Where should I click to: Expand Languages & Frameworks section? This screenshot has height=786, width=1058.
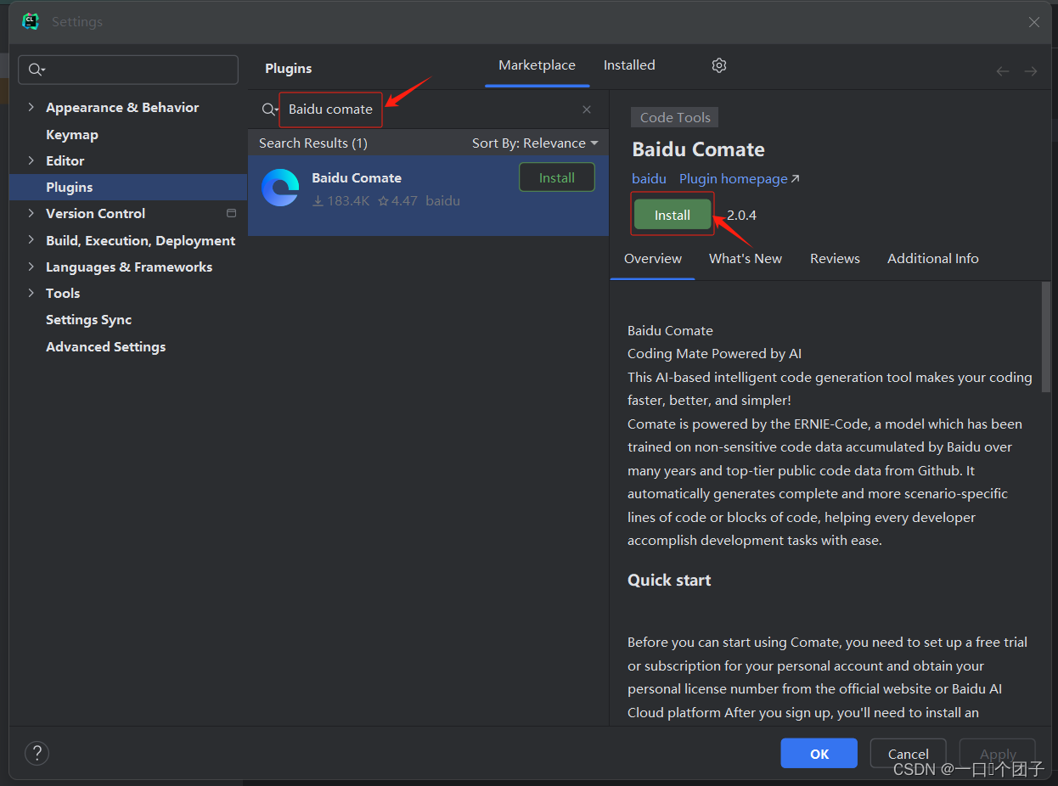[x=31, y=267]
